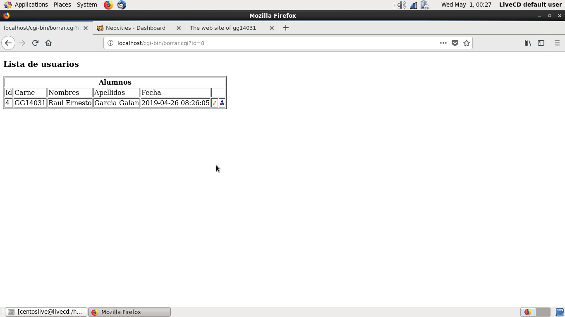Switch to Neocities - Dashboard tab

click(x=136, y=28)
